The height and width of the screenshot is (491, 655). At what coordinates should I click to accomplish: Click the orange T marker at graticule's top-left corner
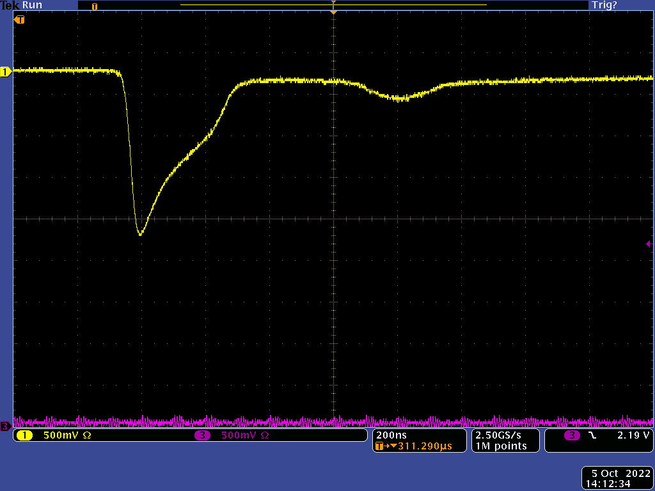coord(19,20)
